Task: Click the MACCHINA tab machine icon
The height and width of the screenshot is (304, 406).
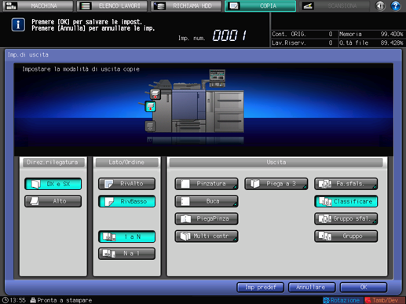Action: point(11,6)
